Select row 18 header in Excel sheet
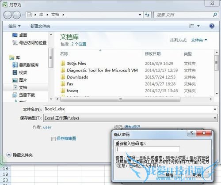221x185 pixels. [x=5, y=168]
